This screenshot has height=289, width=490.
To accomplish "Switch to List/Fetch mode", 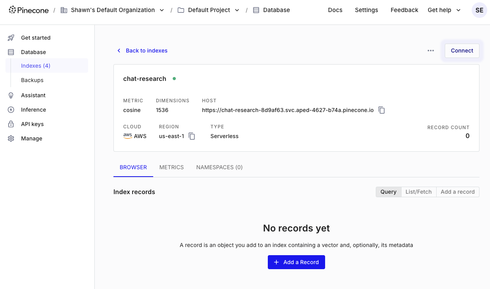I will click(418, 192).
